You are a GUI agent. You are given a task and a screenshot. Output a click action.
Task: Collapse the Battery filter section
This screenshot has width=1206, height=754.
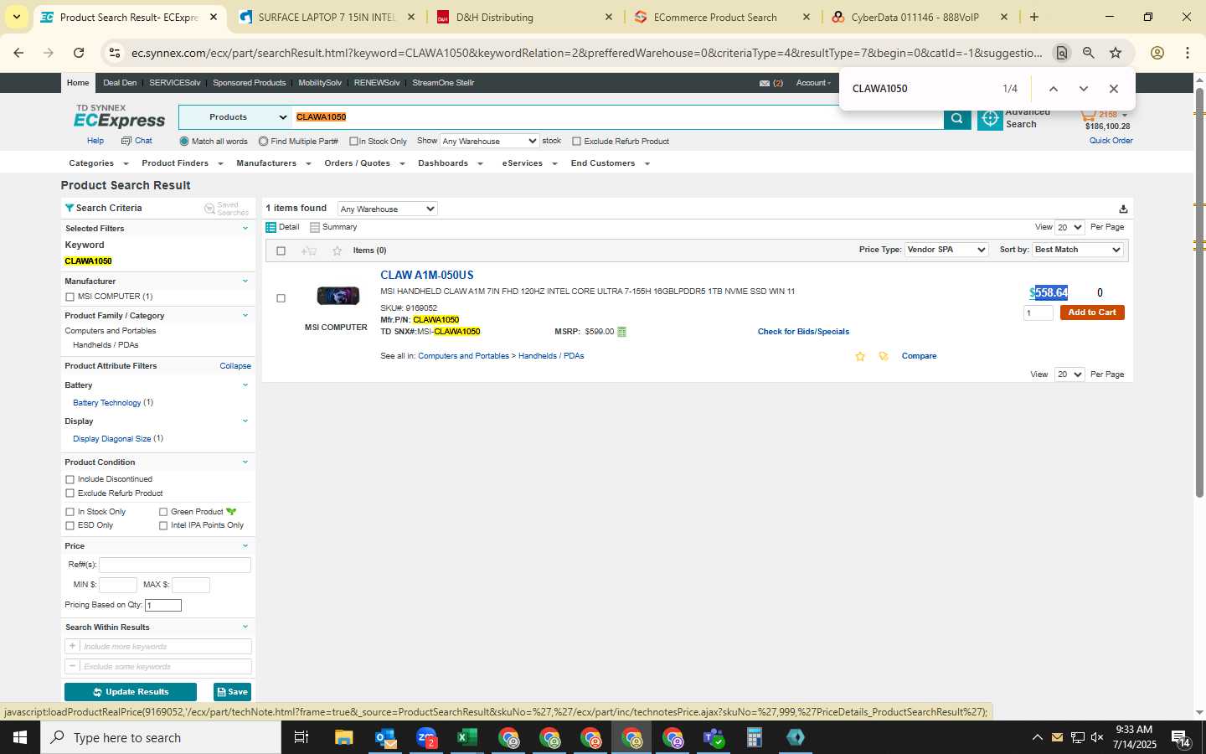tap(245, 385)
